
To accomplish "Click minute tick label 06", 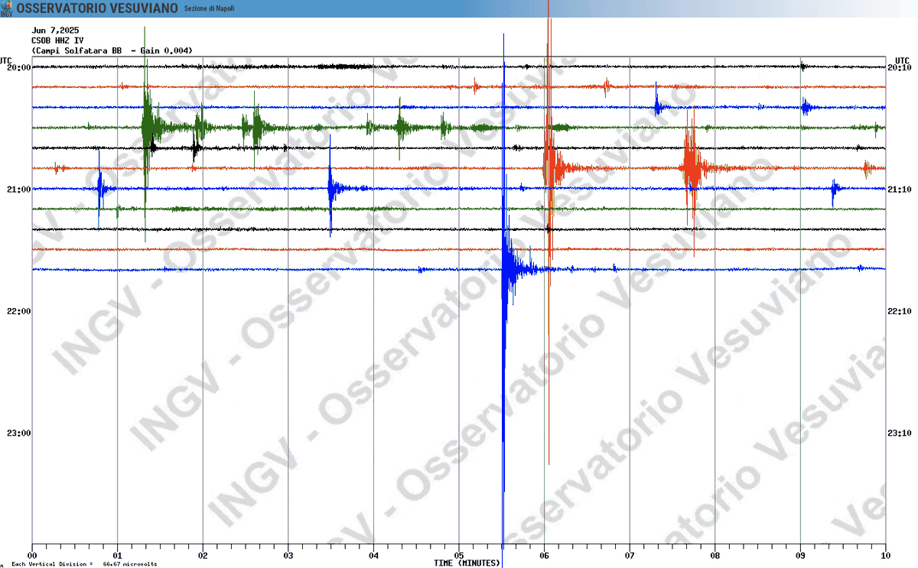I will pos(544,556).
